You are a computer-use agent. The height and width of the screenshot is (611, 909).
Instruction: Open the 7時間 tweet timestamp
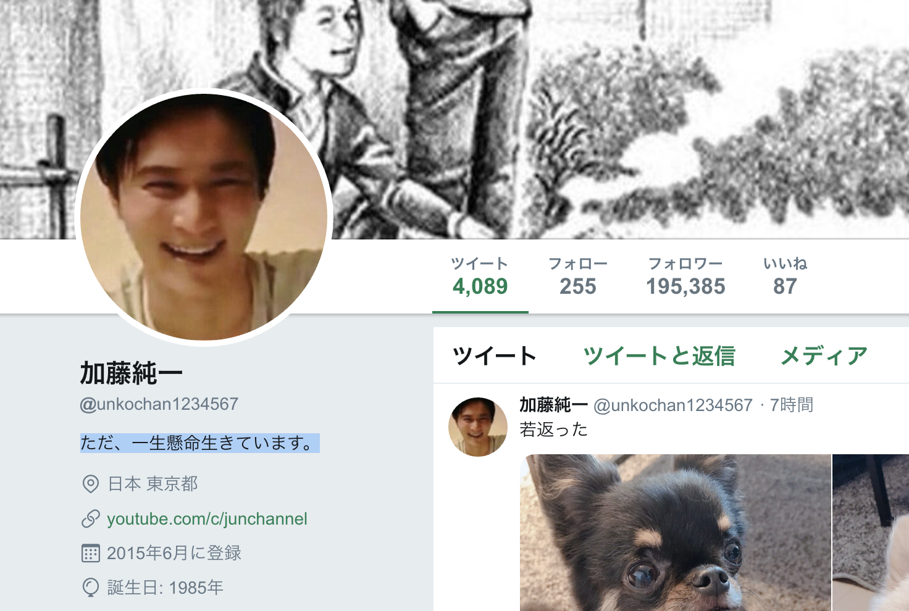tap(792, 405)
